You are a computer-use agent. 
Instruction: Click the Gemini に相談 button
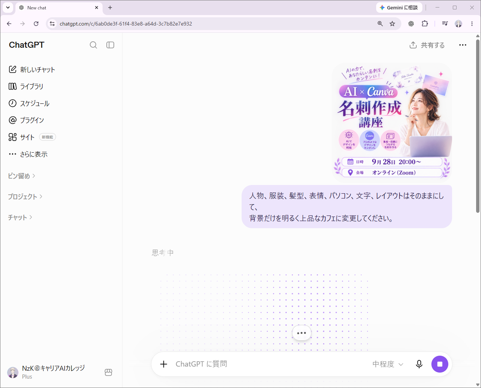coord(399,8)
